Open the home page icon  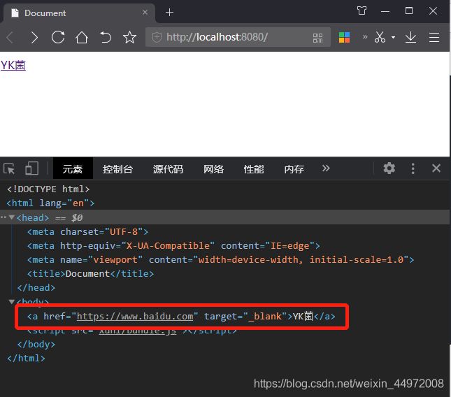click(x=82, y=37)
